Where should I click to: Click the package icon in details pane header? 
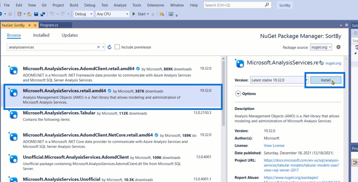pos(240,63)
